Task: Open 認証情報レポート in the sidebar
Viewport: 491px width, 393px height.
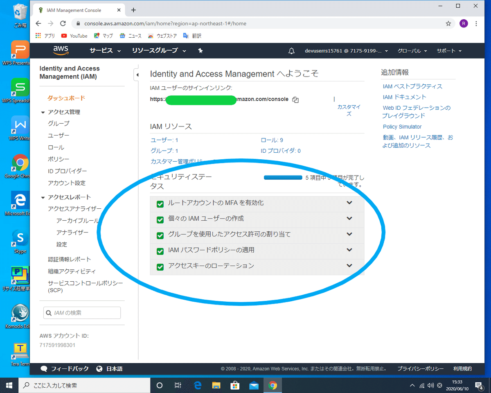Action: click(70, 260)
